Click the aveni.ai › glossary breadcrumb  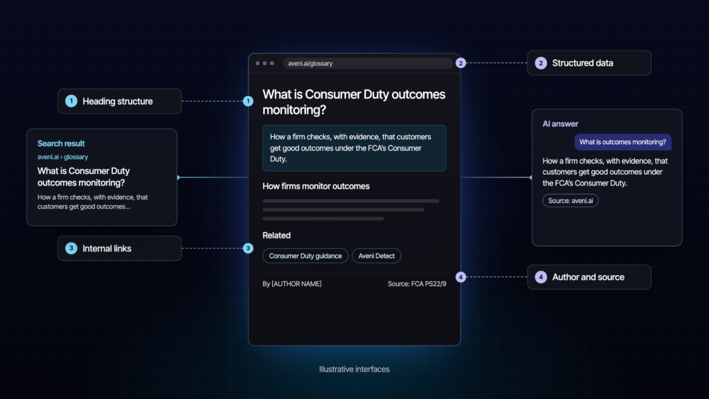(x=63, y=157)
